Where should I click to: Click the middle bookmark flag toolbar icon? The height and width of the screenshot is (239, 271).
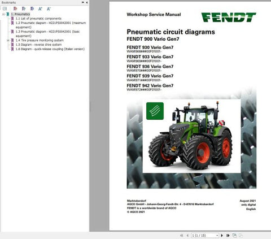click(24, 8)
